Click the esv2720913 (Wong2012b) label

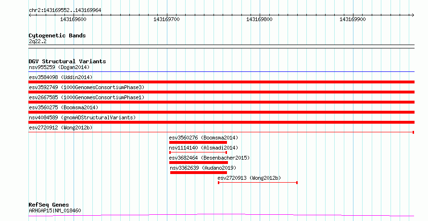[x=249, y=178]
